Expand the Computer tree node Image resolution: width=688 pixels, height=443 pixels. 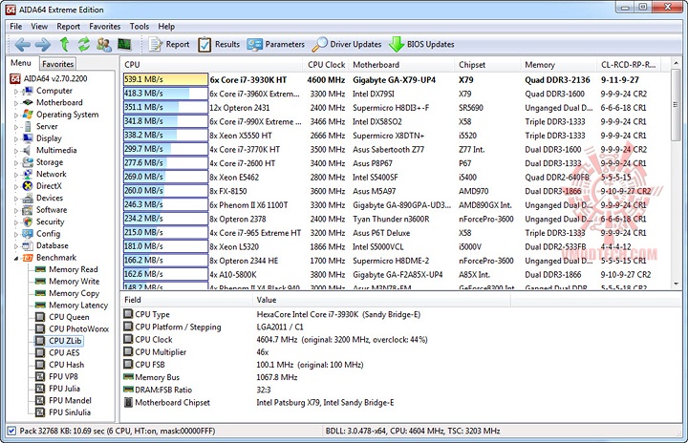point(16,92)
